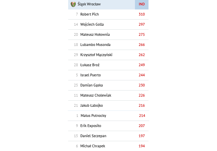This screenshot has width=217, height=151.
Task: Click on Lubambo Musonda
Action: pyautogui.click(x=95, y=45)
